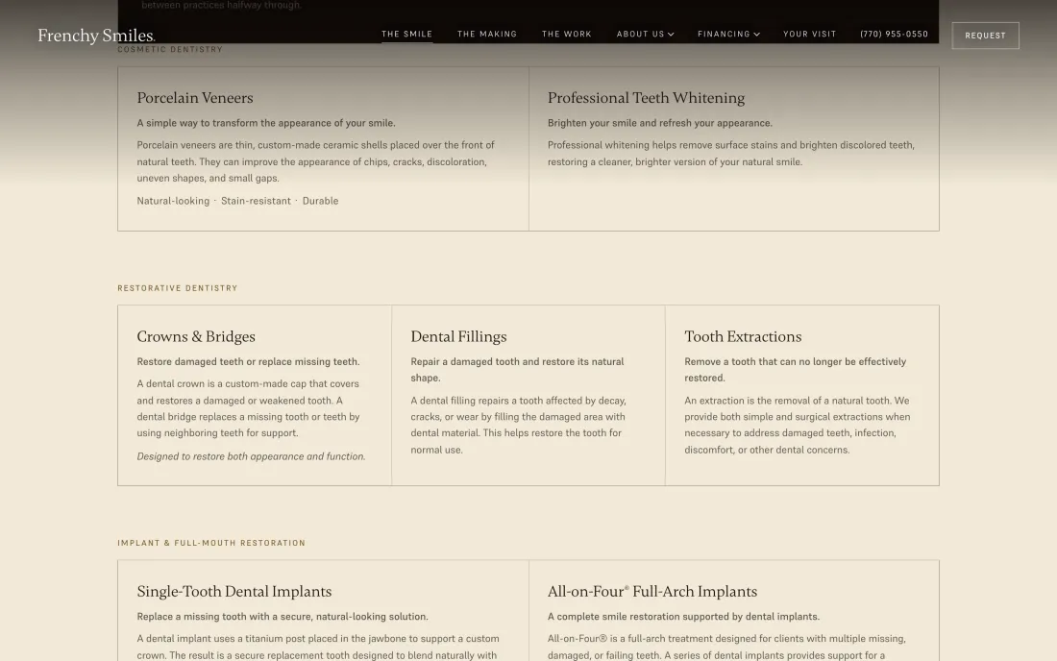Screen dimensions: 1057x661
Task: Click the Restorative Dentistry section label
Action: pyautogui.click(x=178, y=288)
